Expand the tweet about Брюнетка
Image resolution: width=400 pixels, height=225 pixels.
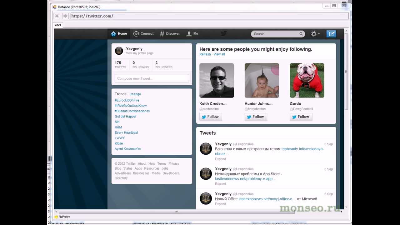(220, 159)
